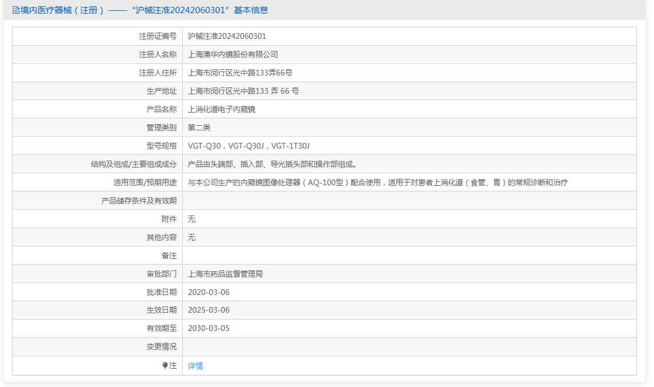Select the 无 value in the 其他内容 row

click(x=191, y=237)
